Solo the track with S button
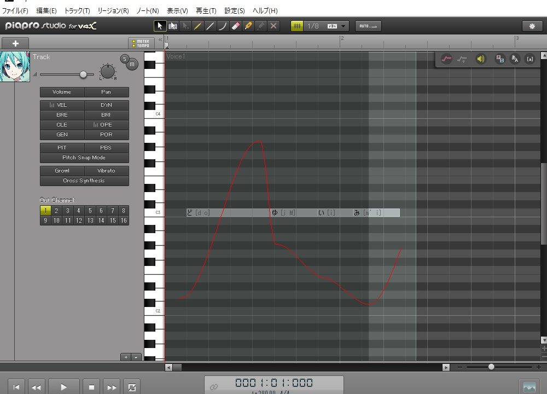547x394 pixels. pyautogui.click(x=125, y=59)
